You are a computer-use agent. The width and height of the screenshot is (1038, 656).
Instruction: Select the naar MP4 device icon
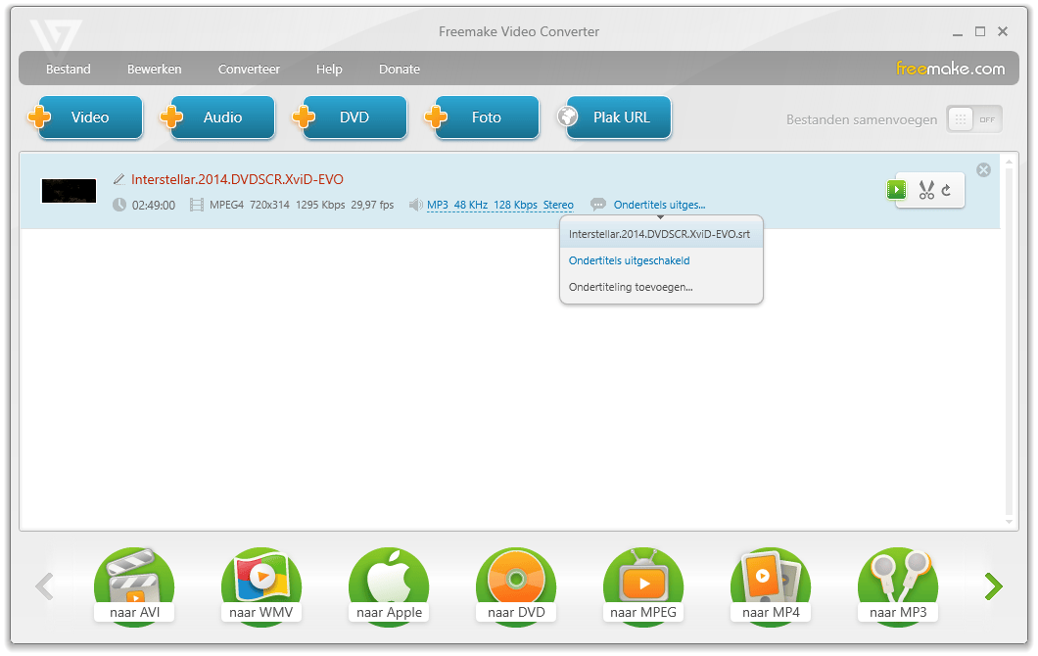point(771,586)
